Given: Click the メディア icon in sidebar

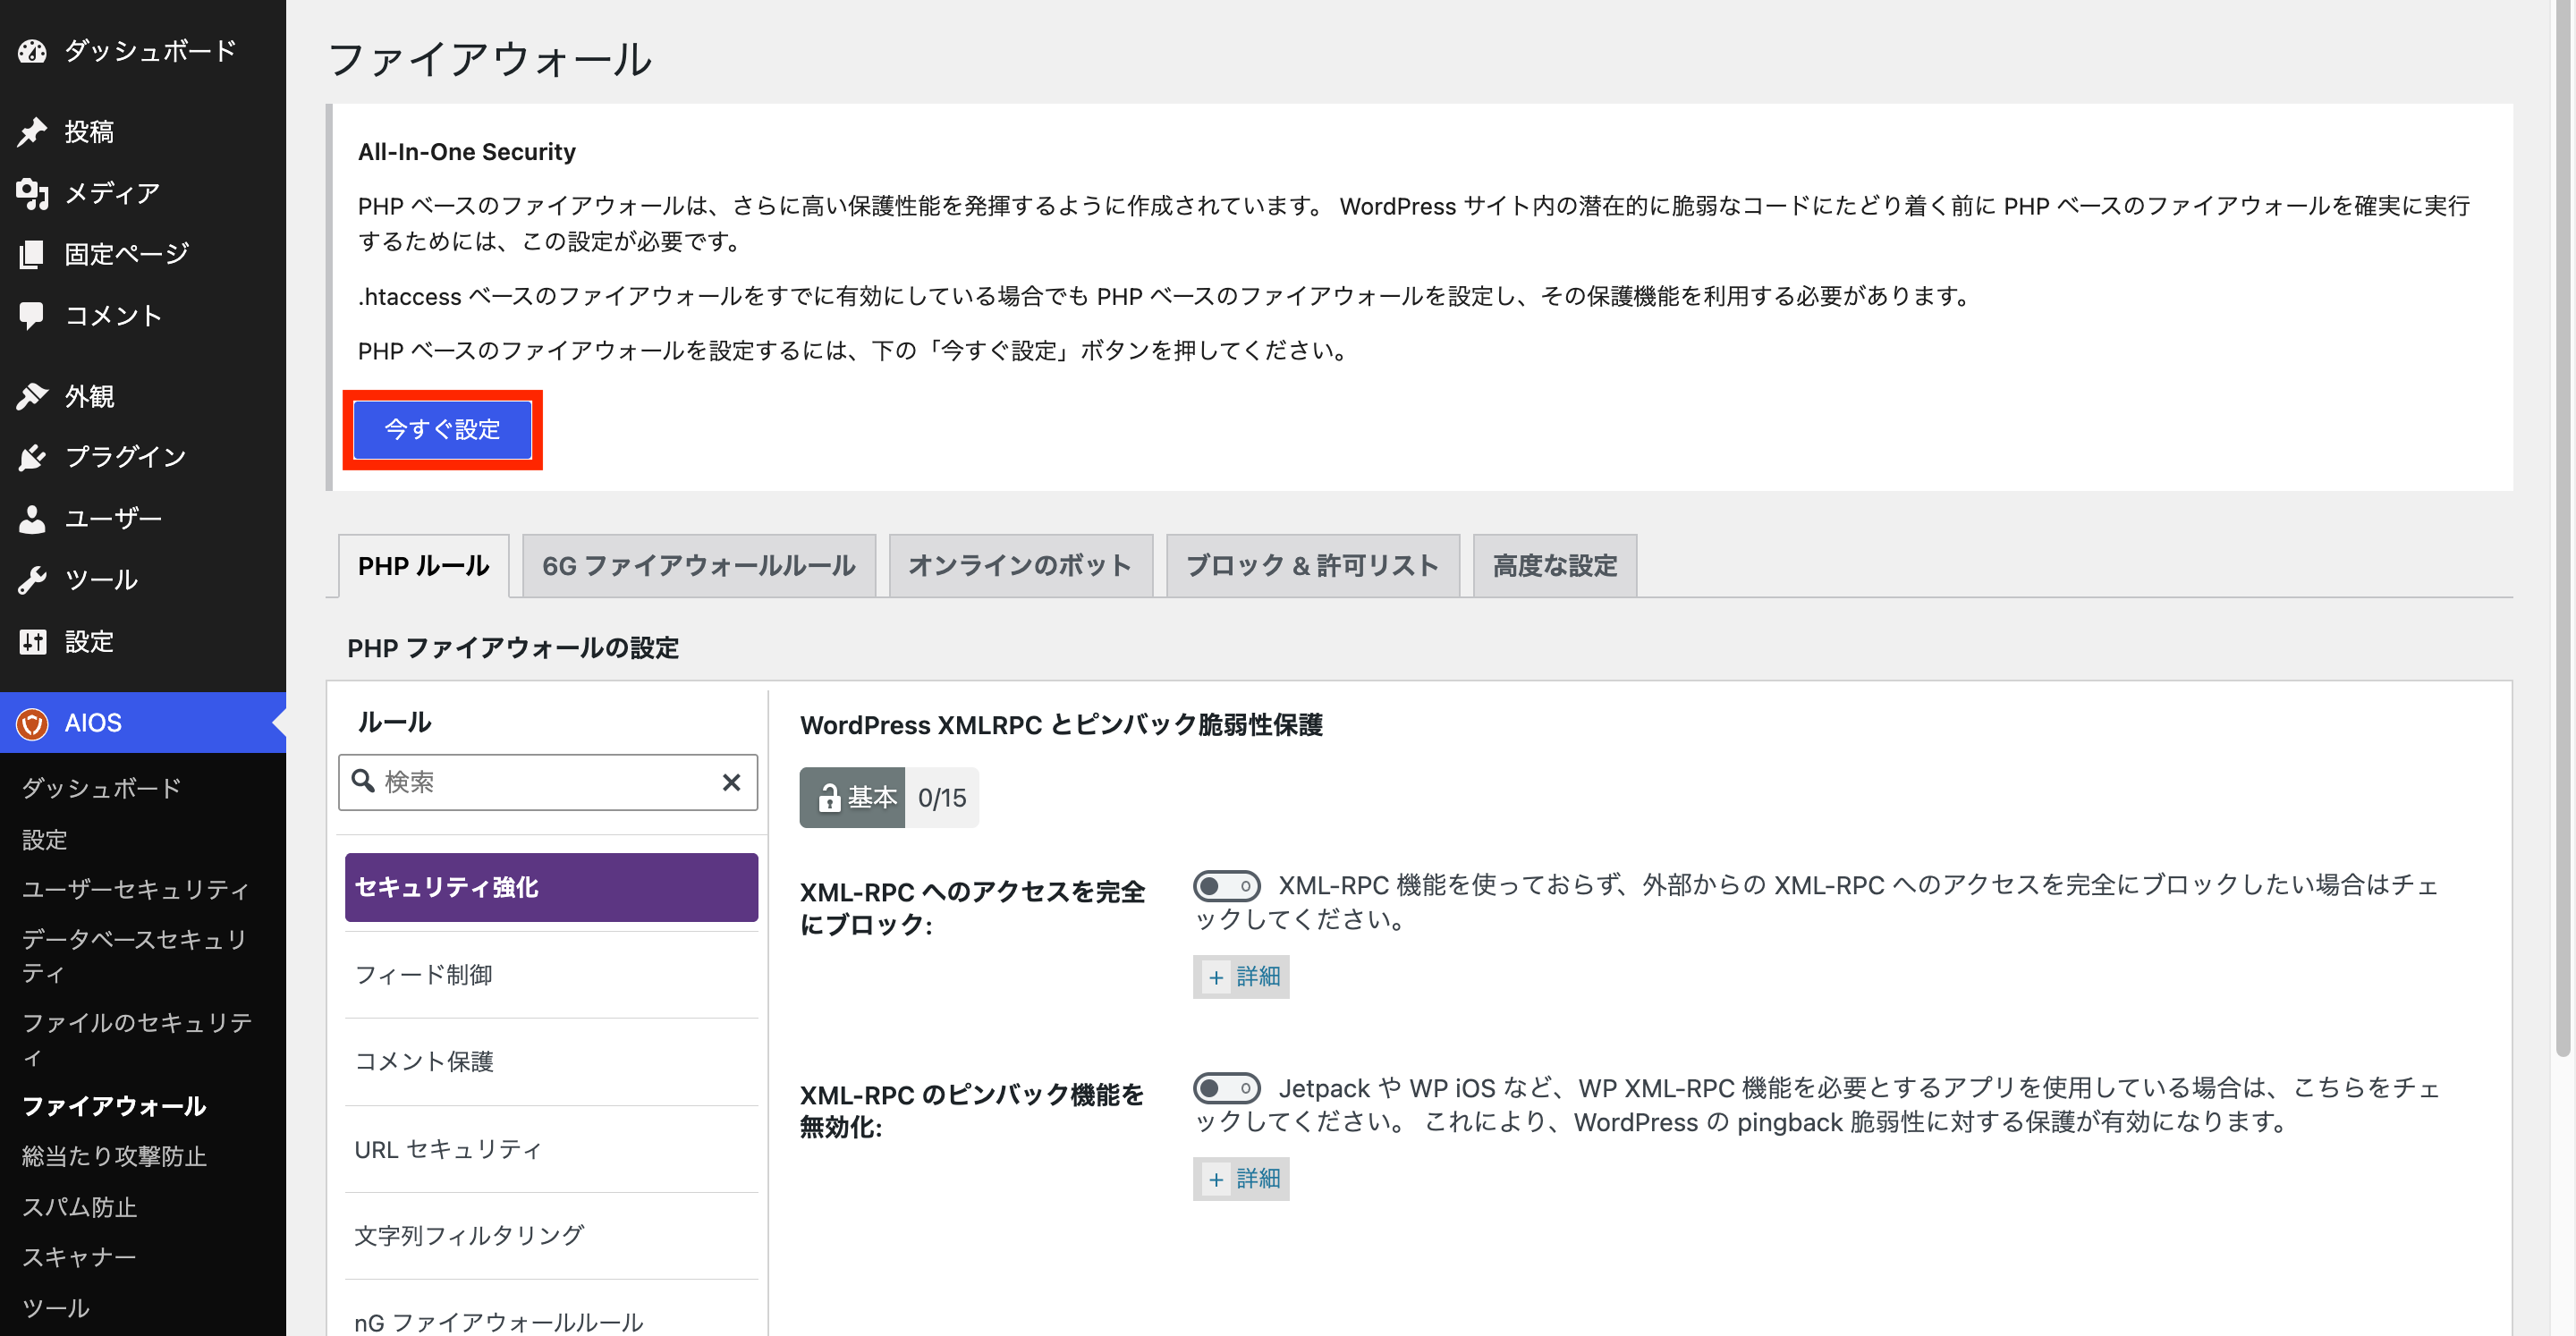Looking at the screenshot, I should coord(32,193).
